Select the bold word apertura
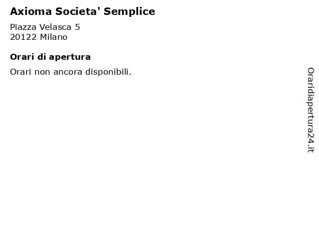 pos(70,58)
